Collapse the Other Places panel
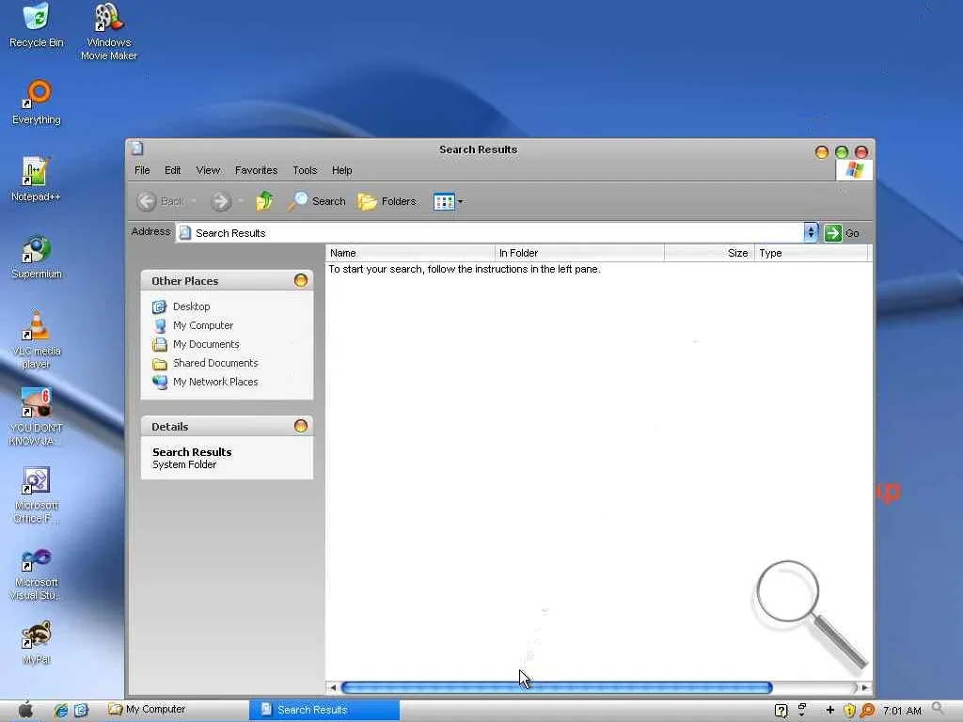 click(x=300, y=280)
